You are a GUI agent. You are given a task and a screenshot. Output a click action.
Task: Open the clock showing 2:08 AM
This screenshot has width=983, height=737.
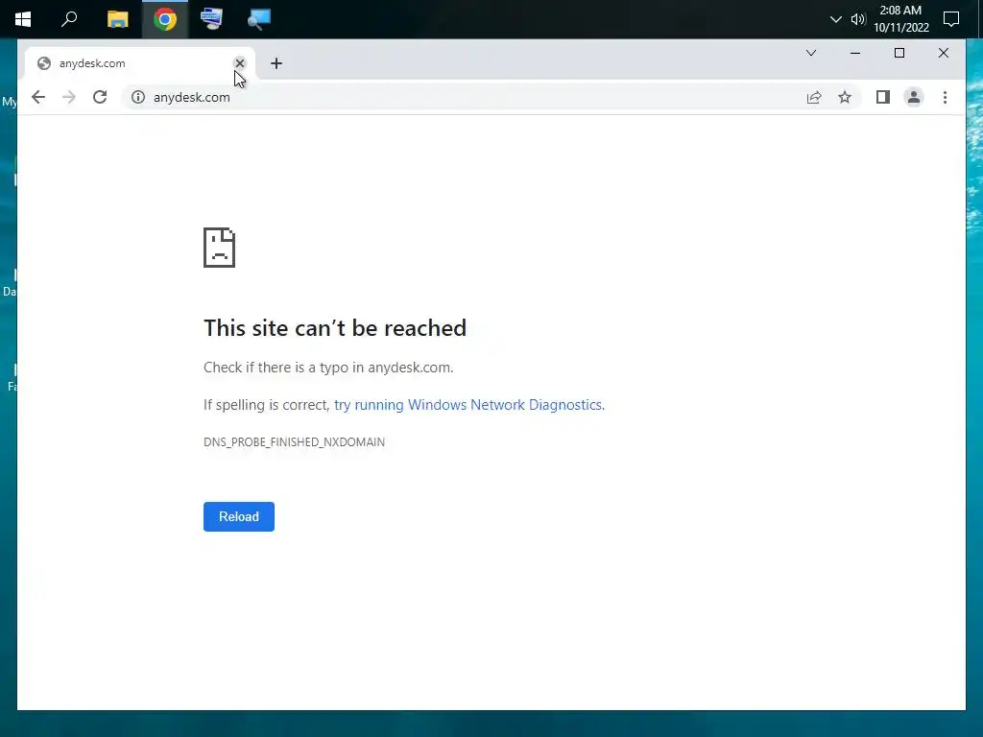(900, 19)
